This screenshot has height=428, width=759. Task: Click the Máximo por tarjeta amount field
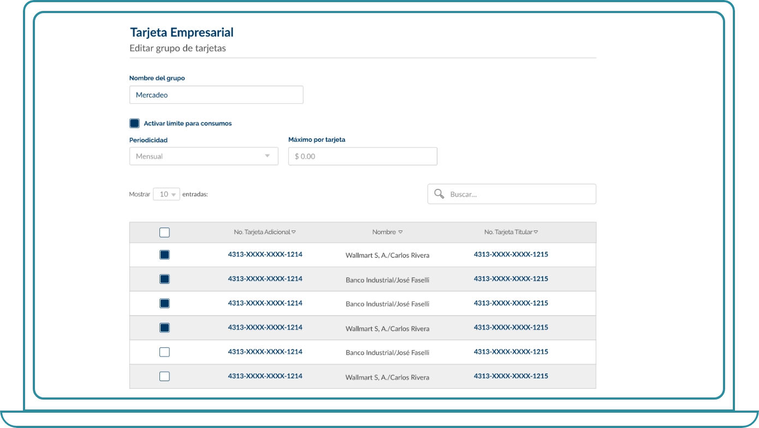tap(363, 156)
